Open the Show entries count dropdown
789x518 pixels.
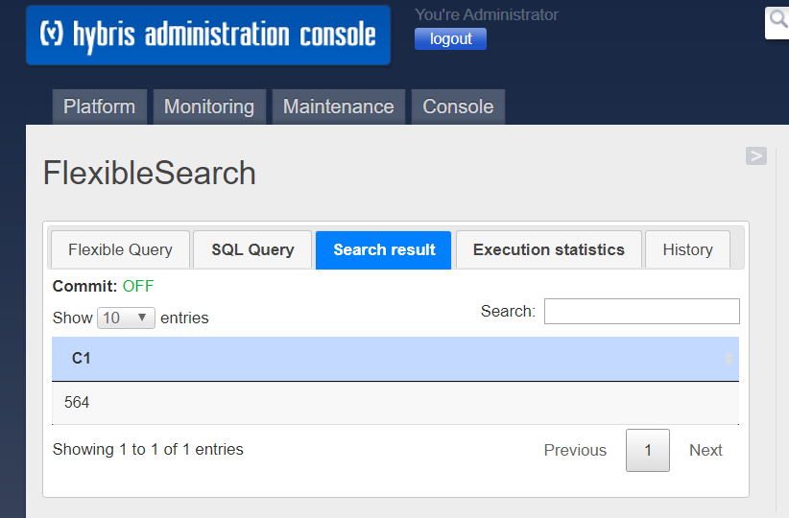pos(126,318)
